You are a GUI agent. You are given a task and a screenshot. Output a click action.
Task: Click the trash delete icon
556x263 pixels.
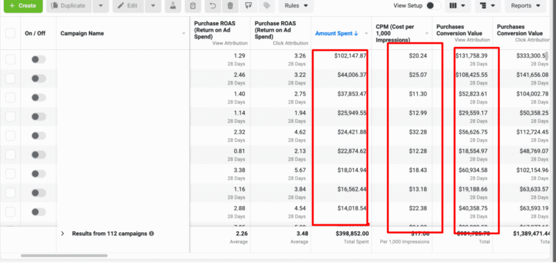point(231,6)
